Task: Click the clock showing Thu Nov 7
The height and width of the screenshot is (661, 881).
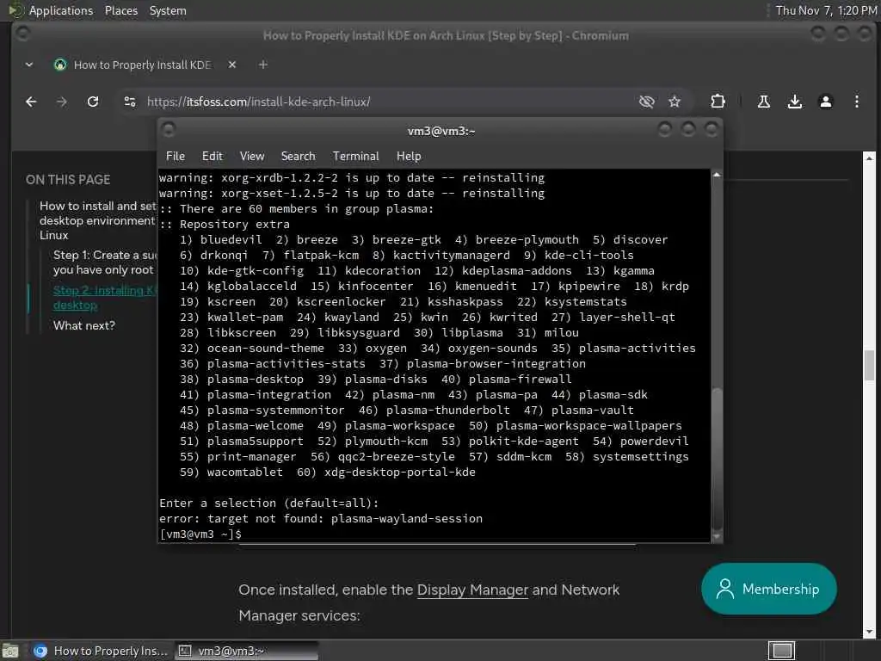Action: click(x=825, y=10)
